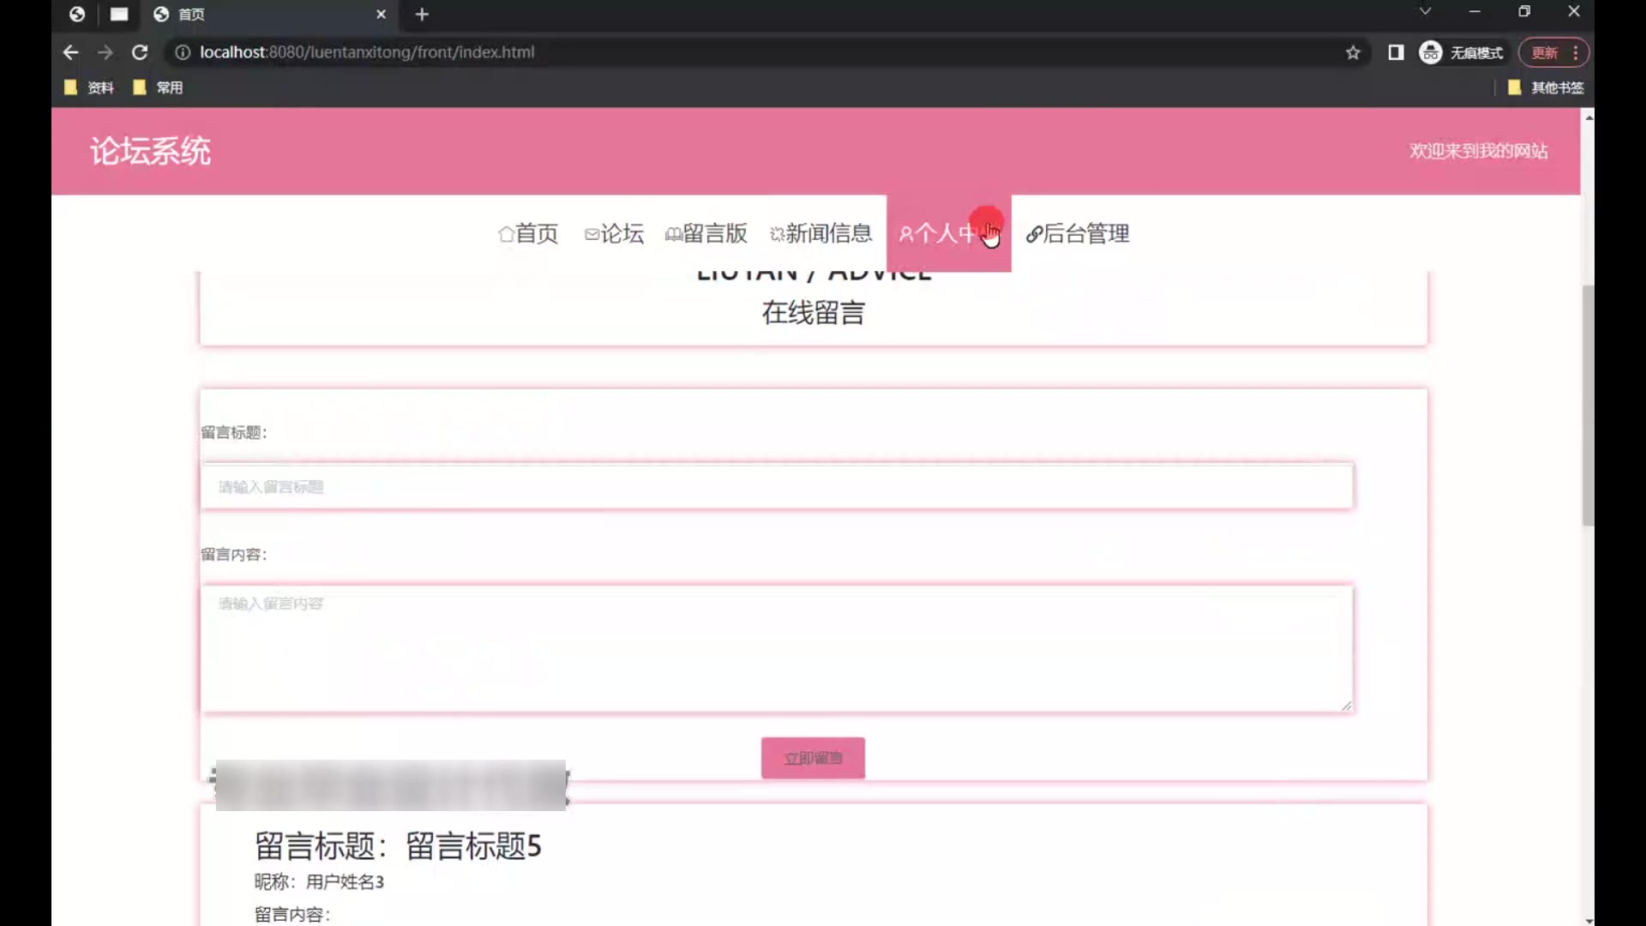Close the 首页 browser tab
The width and height of the screenshot is (1646, 926).
click(381, 14)
